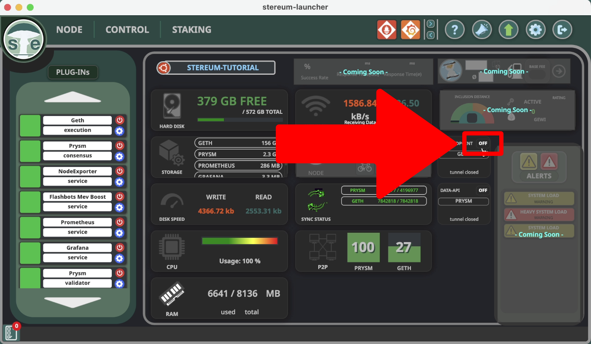Click the green status square beside Geth
This screenshot has height=344, width=591.
click(30, 126)
